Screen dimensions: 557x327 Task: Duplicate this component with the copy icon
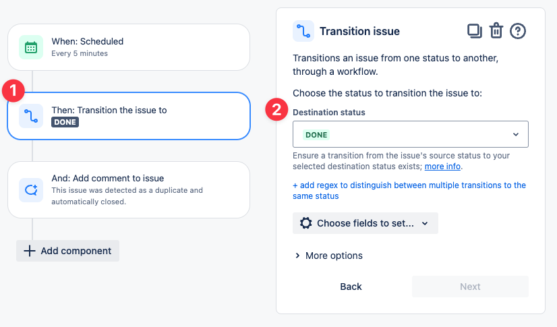click(x=475, y=31)
